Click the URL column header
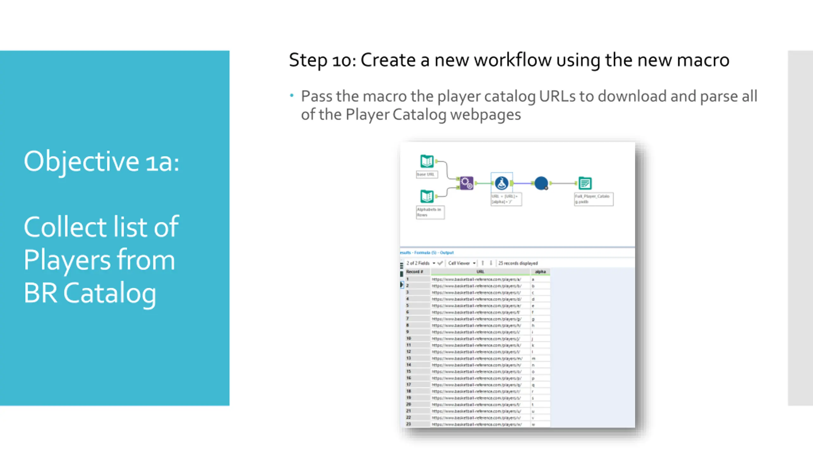This screenshot has height=457, width=813. tap(480, 272)
